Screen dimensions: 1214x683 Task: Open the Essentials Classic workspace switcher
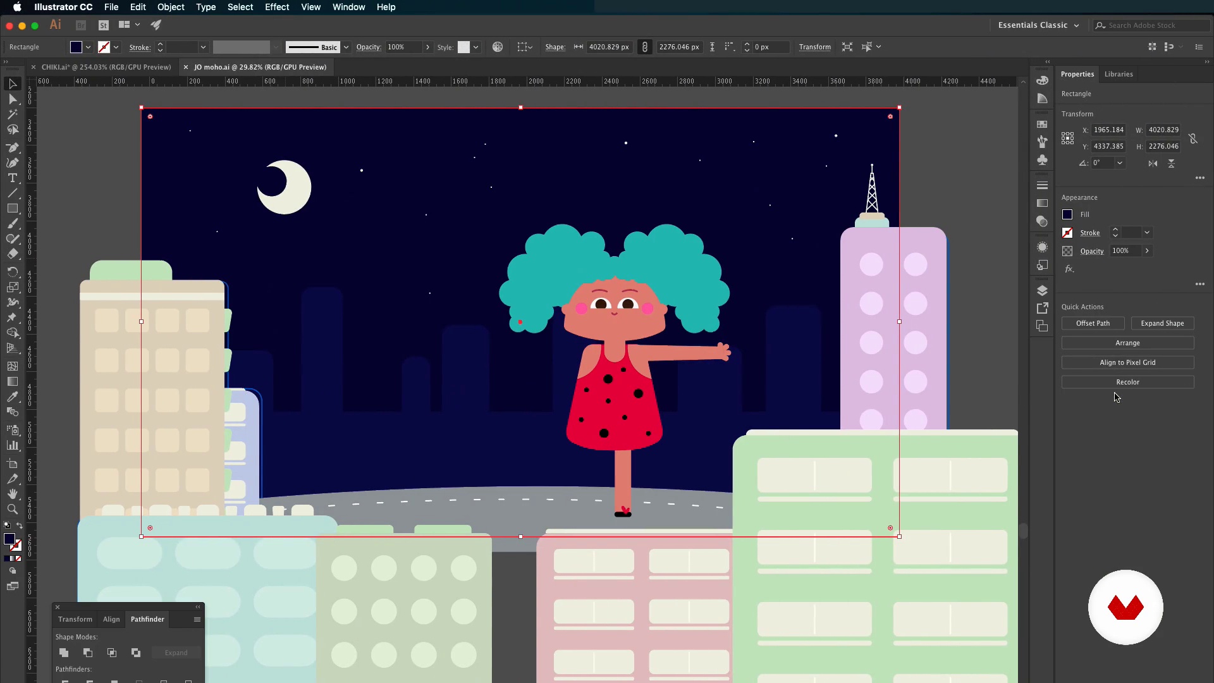click(x=1038, y=25)
